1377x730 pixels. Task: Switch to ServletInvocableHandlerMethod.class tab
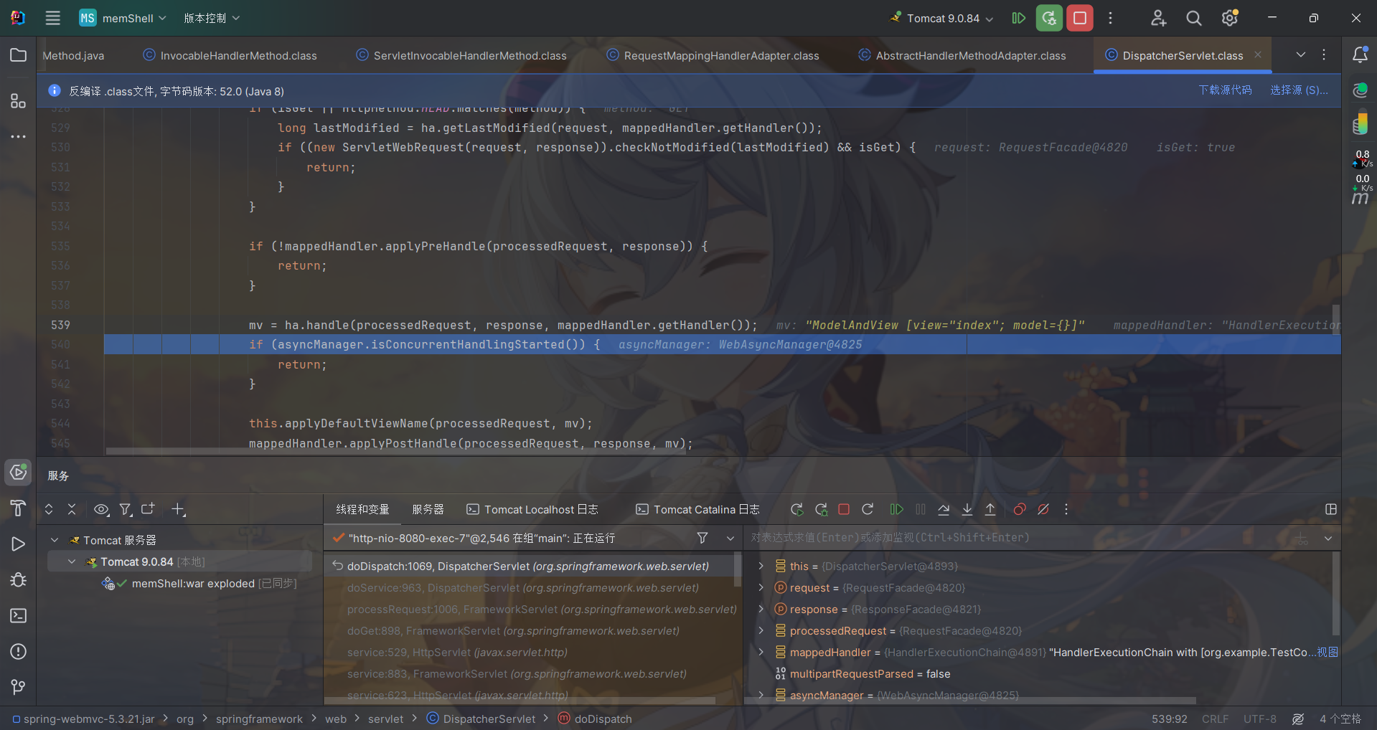coord(461,55)
